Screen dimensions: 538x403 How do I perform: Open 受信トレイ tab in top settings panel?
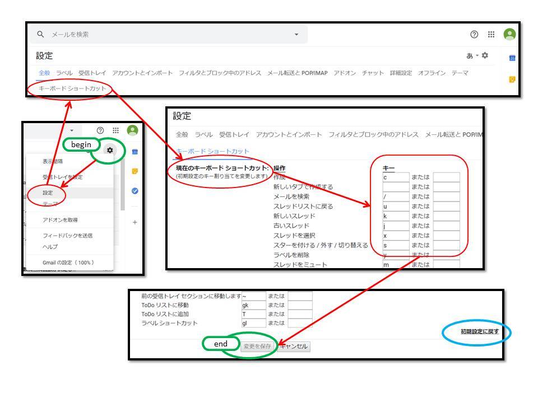tap(92, 73)
